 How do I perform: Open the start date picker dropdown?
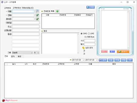(83, 60)
